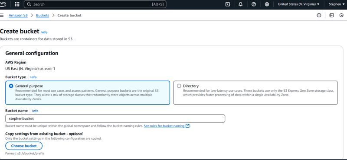Focus the top Search bar
Image resolution: width=347 pixels, height=160 pixels.
95,4
